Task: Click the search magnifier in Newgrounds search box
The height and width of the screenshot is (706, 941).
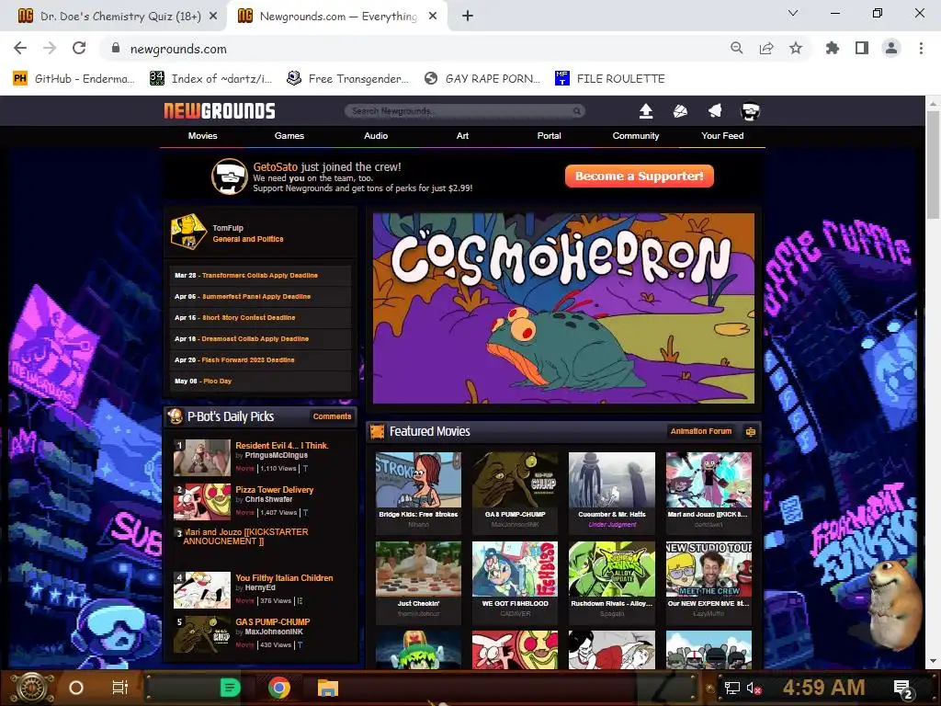Action: [576, 111]
